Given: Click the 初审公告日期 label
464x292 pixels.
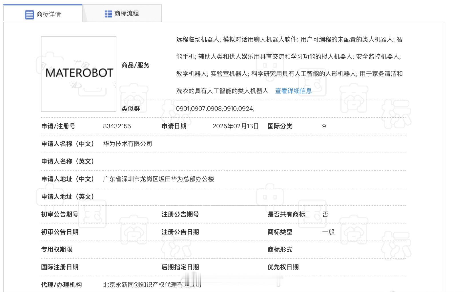Looking at the screenshot, I should 60,232.
